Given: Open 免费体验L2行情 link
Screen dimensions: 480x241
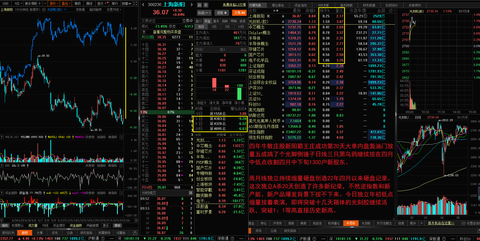Looking at the screenshot, I should point(234,5).
